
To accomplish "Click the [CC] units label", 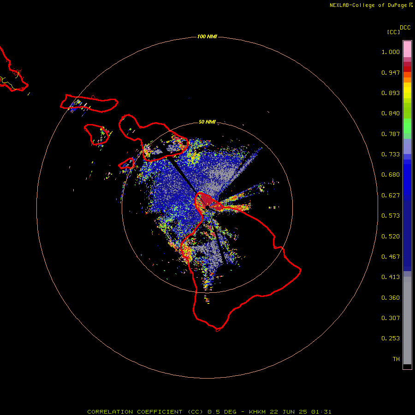I will (x=393, y=32).
